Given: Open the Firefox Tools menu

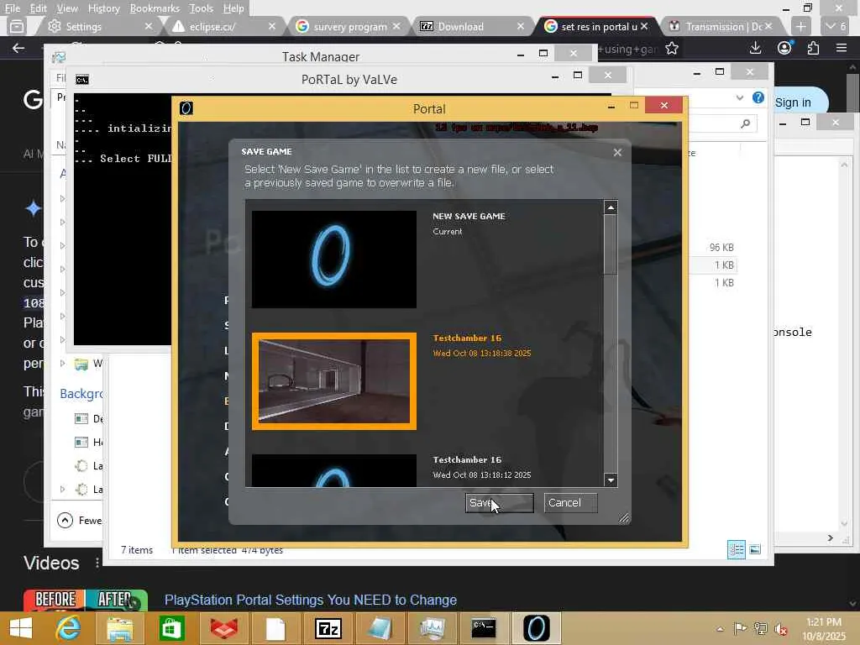Looking at the screenshot, I should click(201, 8).
